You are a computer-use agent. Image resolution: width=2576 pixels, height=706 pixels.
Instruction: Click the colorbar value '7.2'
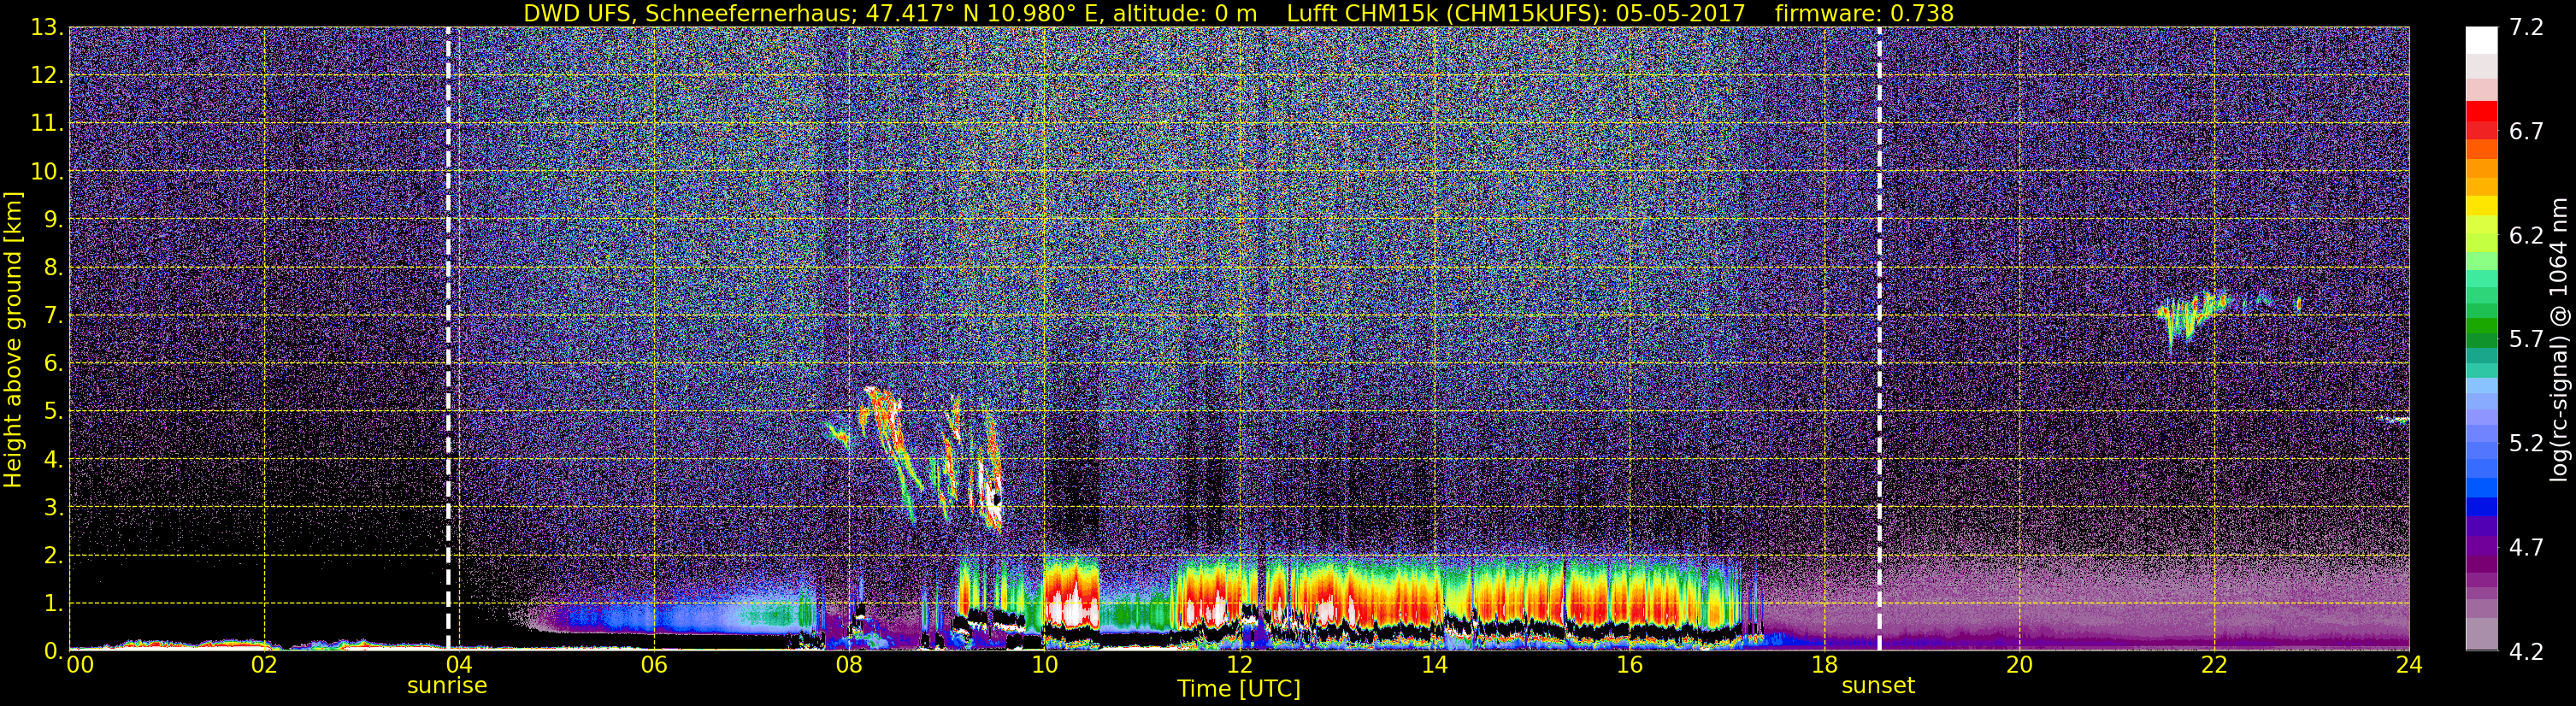[x=2526, y=28]
